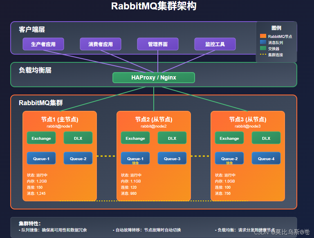The height and width of the screenshot is (238, 314).
Task: Select the 消费者应用 box
Action: (101, 44)
